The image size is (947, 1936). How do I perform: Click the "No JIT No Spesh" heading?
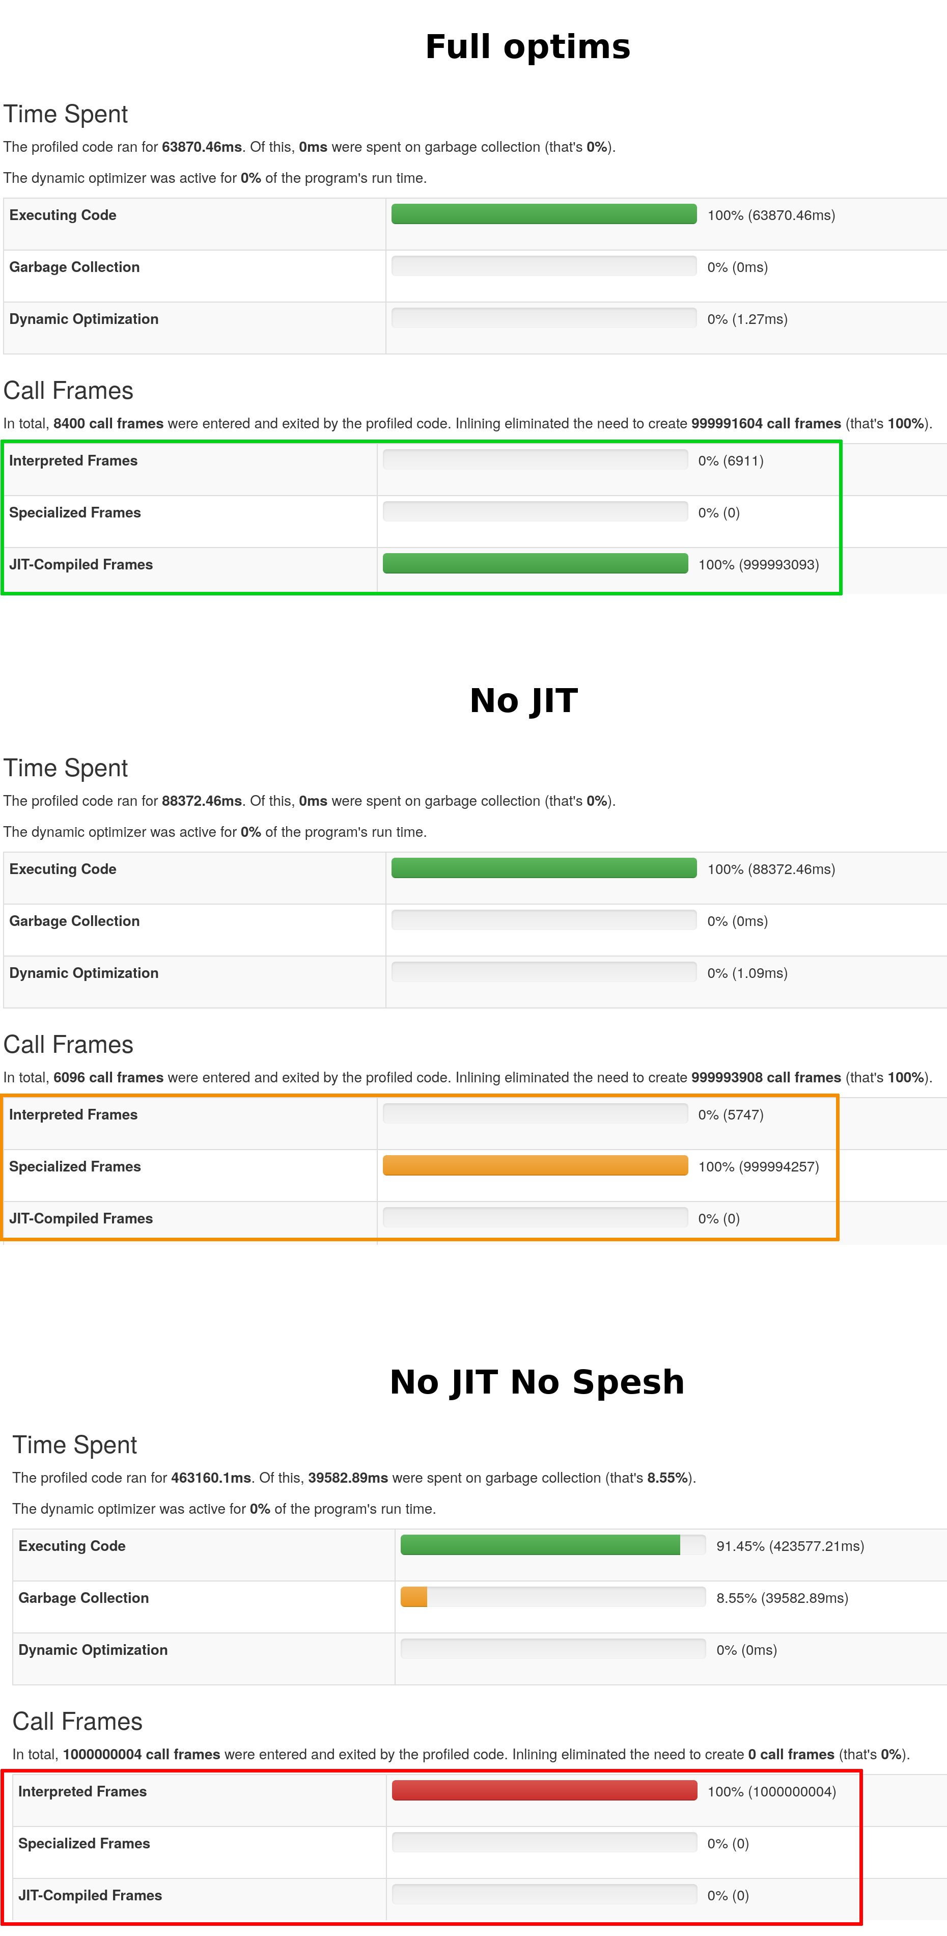[x=537, y=1381]
